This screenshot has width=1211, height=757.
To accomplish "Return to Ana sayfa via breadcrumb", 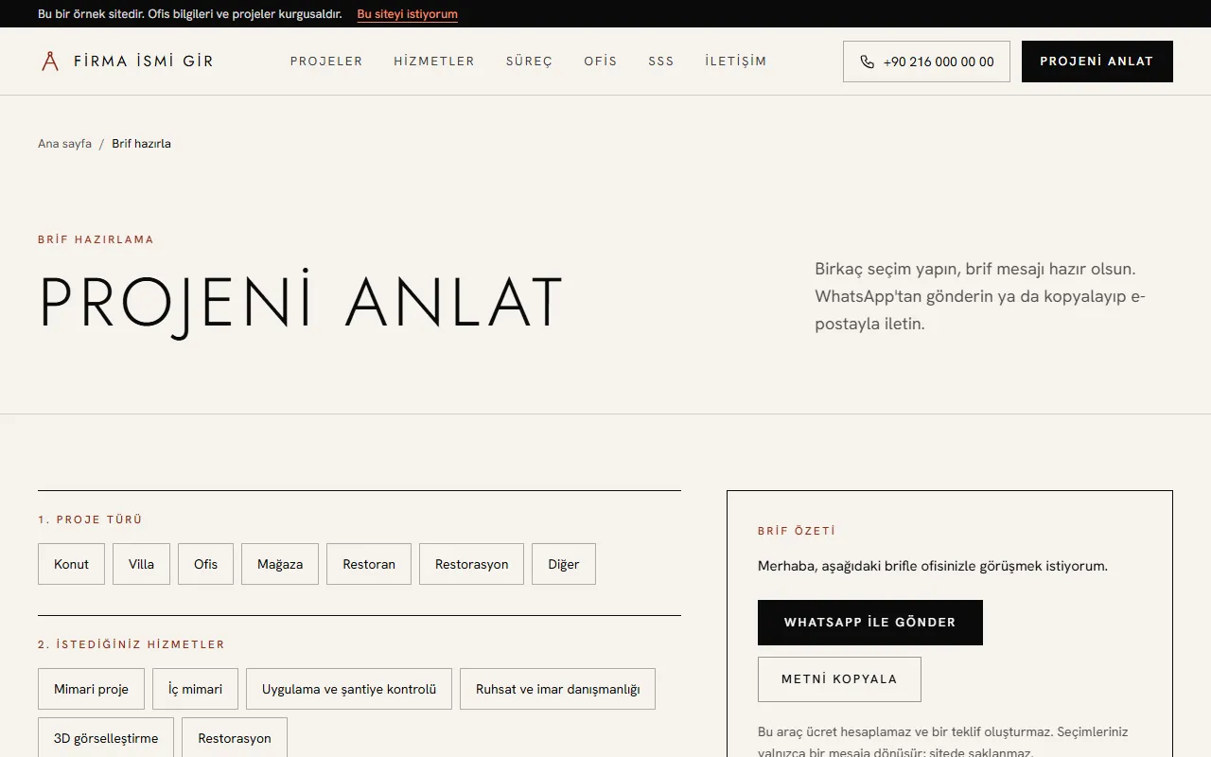I will 64,144.
